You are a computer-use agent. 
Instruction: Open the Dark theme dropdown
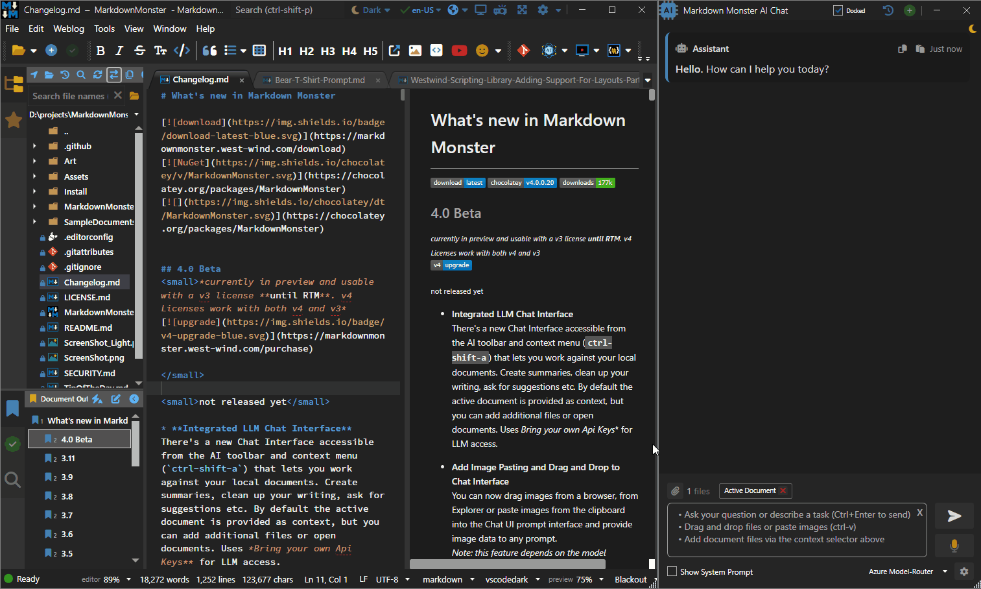click(x=372, y=10)
